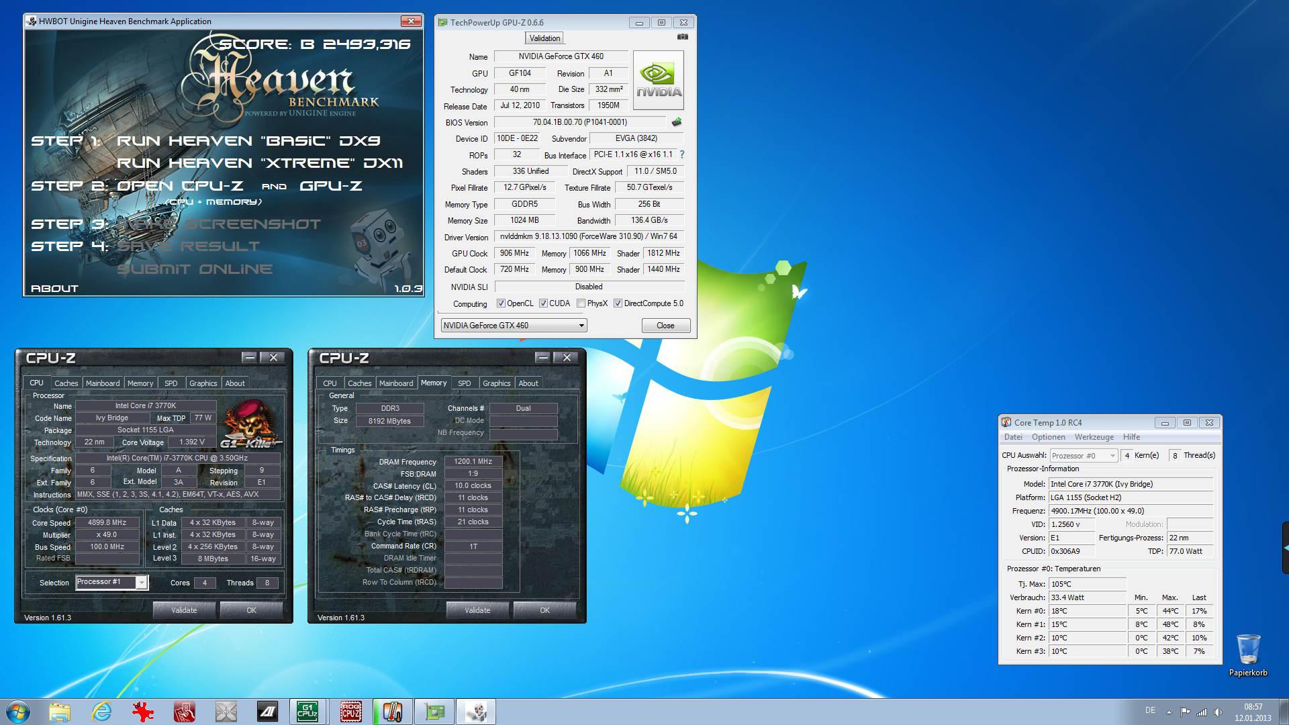
Task: Click SAVE RESULT in HWBOT Heaven
Action: (188, 246)
